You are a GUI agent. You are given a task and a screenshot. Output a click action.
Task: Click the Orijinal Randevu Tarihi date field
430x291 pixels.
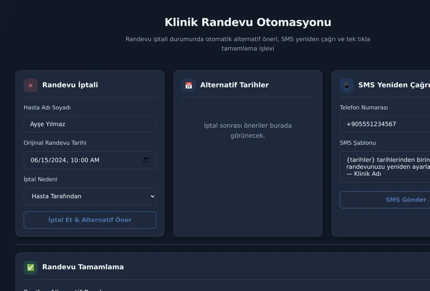tap(90, 160)
